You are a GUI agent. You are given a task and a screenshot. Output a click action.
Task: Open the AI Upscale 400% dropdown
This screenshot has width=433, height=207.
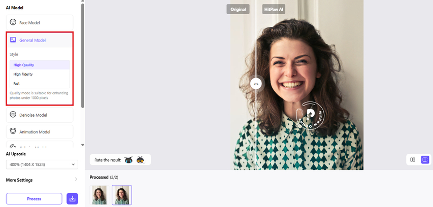[42, 164]
